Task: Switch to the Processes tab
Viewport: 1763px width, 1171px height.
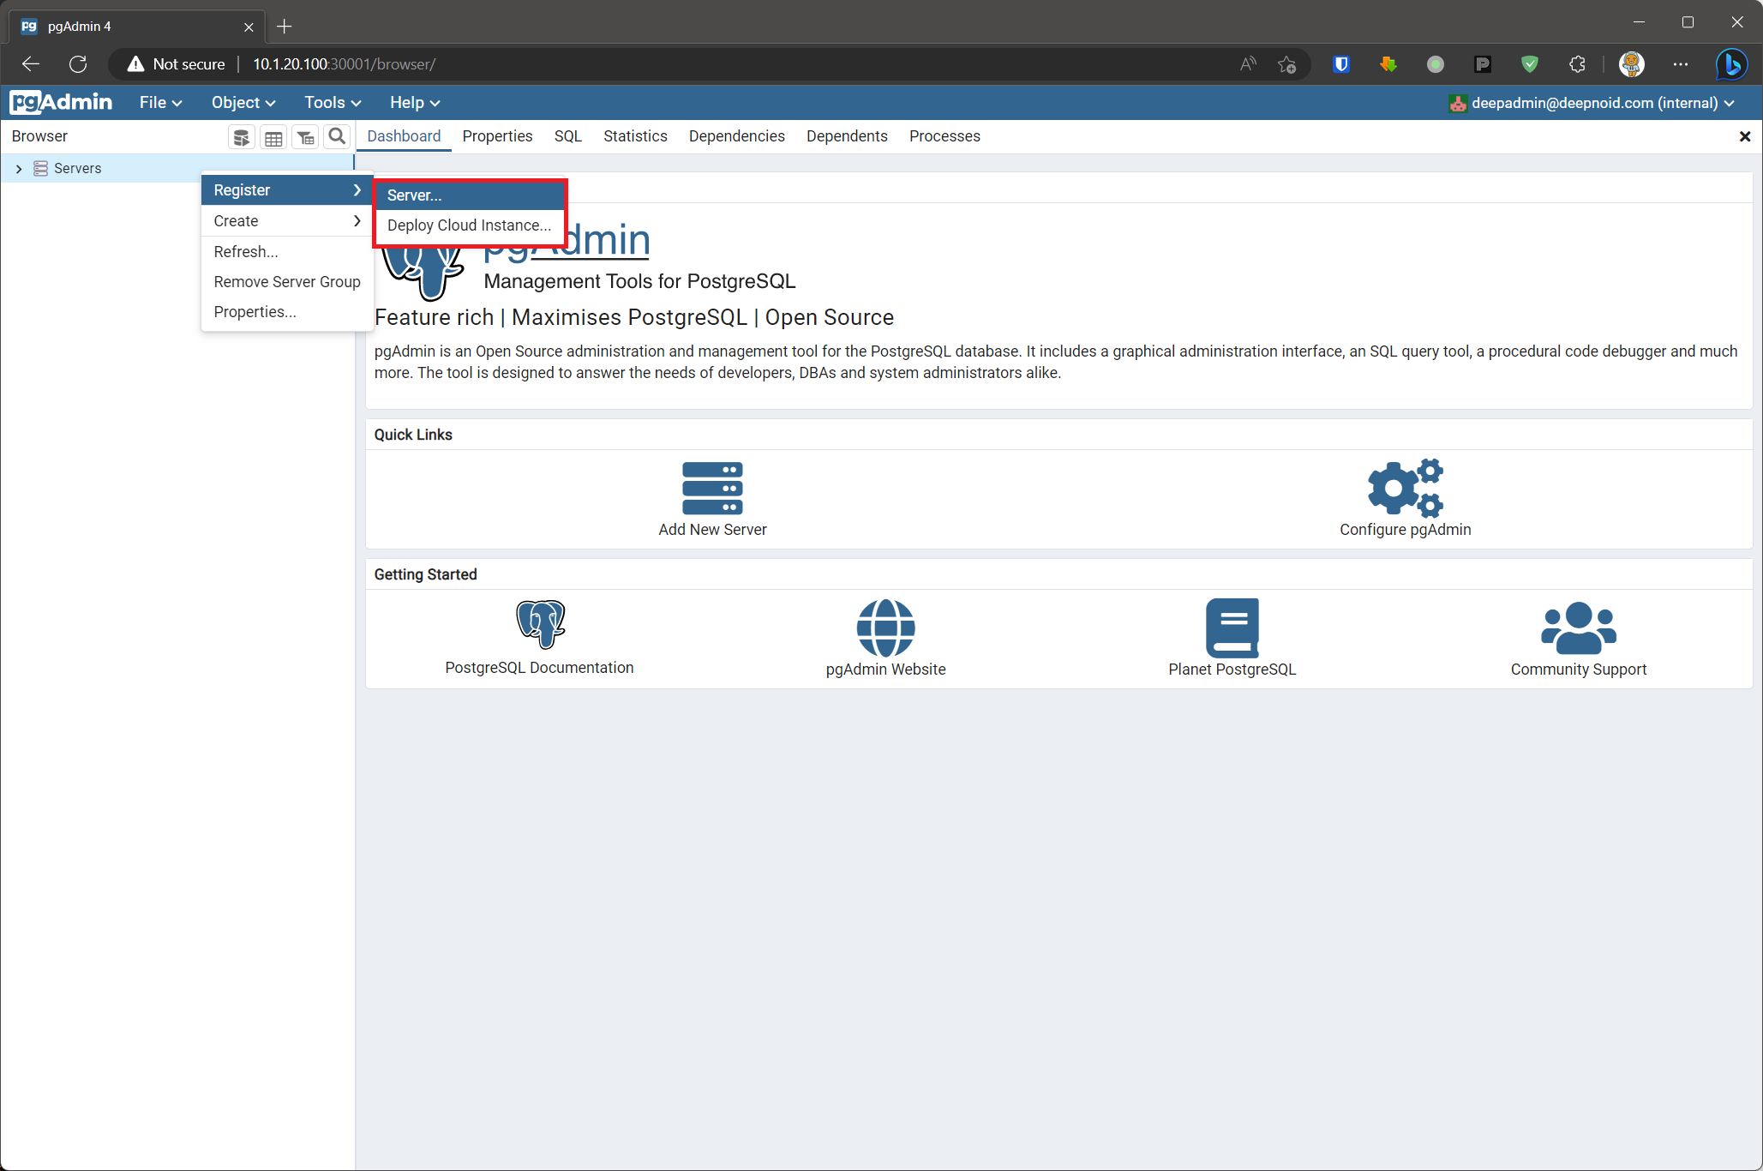Action: (x=944, y=136)
